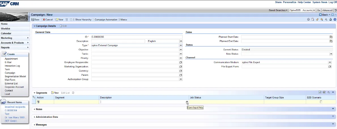Open the Type dropdown
Image resolution: width=337 pixels, height=129 pixels.
click(181, 45)
